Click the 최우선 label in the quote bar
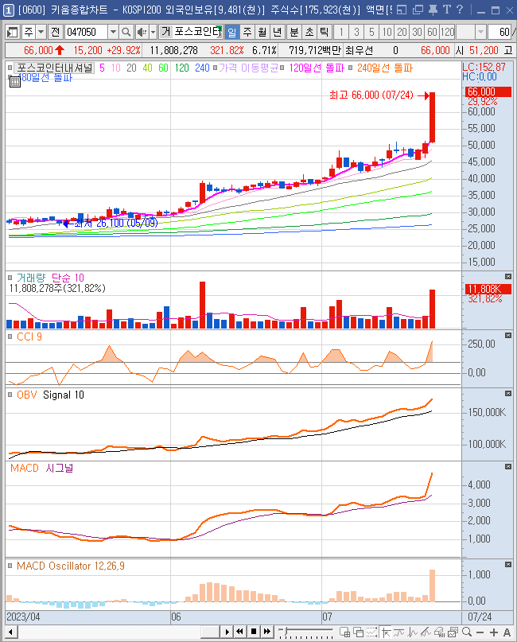Image resolution: width=517 pixels, height=642 pixels. point(359,50)
